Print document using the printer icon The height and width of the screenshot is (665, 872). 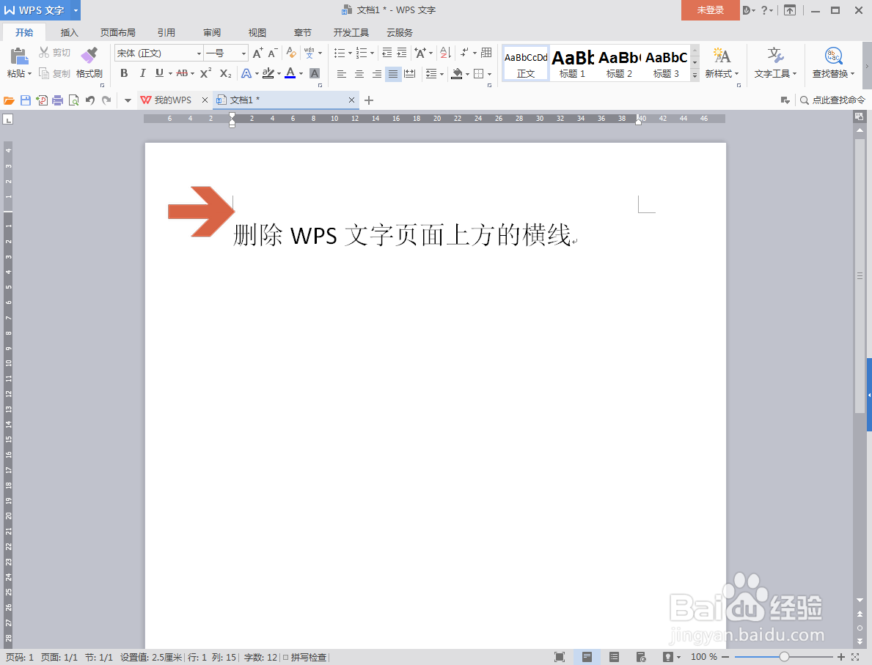click(57, 100)
